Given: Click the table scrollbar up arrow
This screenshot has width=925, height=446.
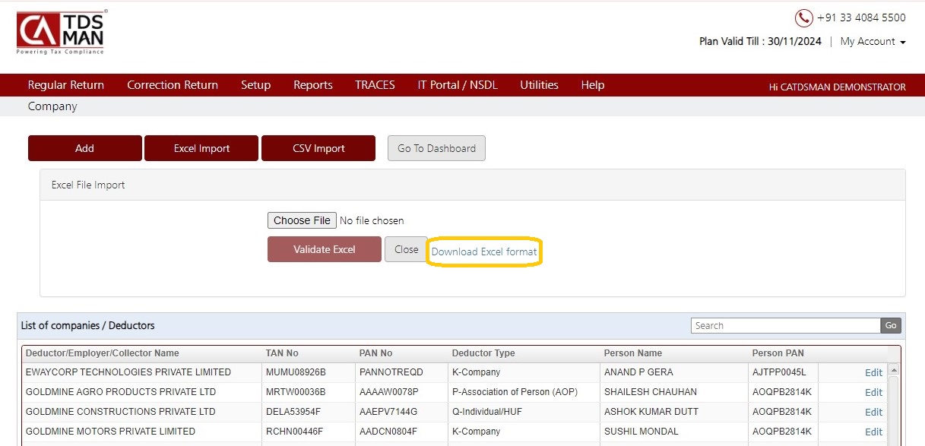Looking at the screenshot, I should tap(894, 370).
